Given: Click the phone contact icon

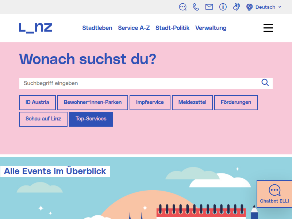Looking at the screenshot, I should tap(196, 7).
